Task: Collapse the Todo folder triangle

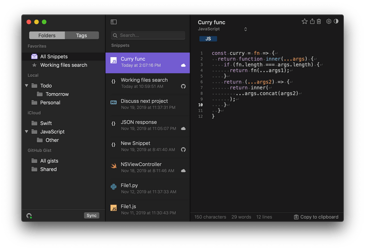Action: [27, 85]
